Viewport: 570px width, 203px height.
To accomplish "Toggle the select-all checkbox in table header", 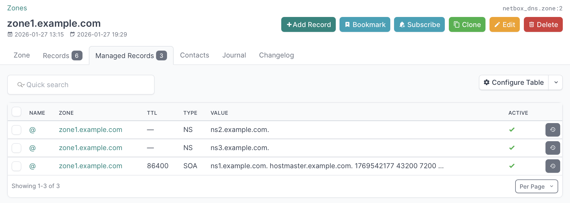I will [x=16, y=112].
